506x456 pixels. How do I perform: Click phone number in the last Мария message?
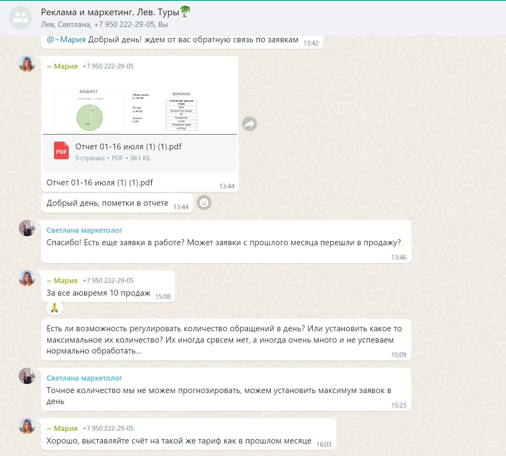[108, 429]
